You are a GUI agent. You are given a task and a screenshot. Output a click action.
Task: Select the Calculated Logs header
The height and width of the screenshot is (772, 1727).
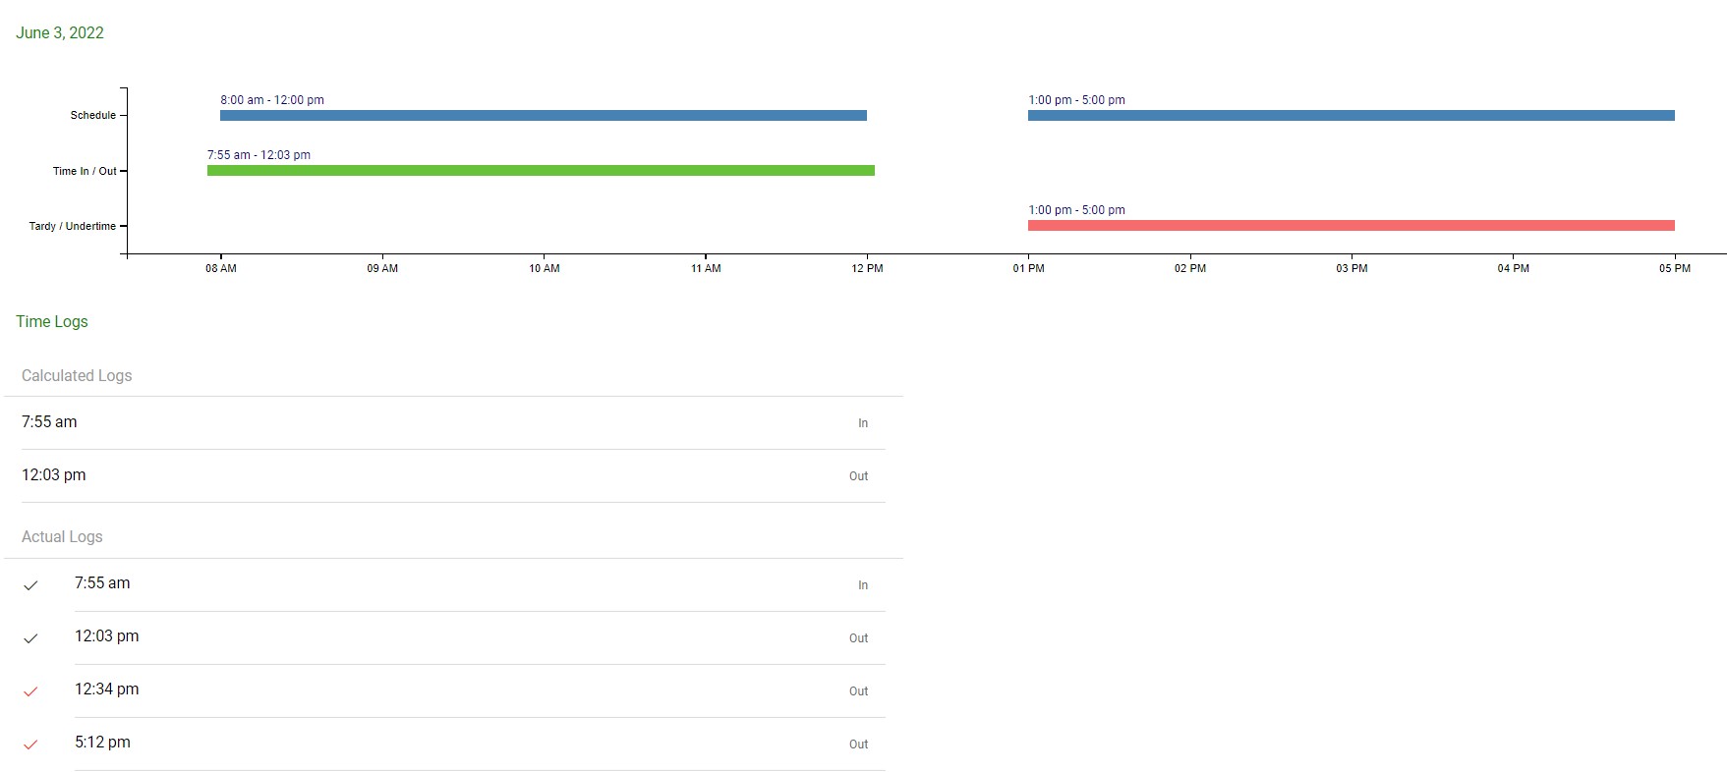click(77, 375)
